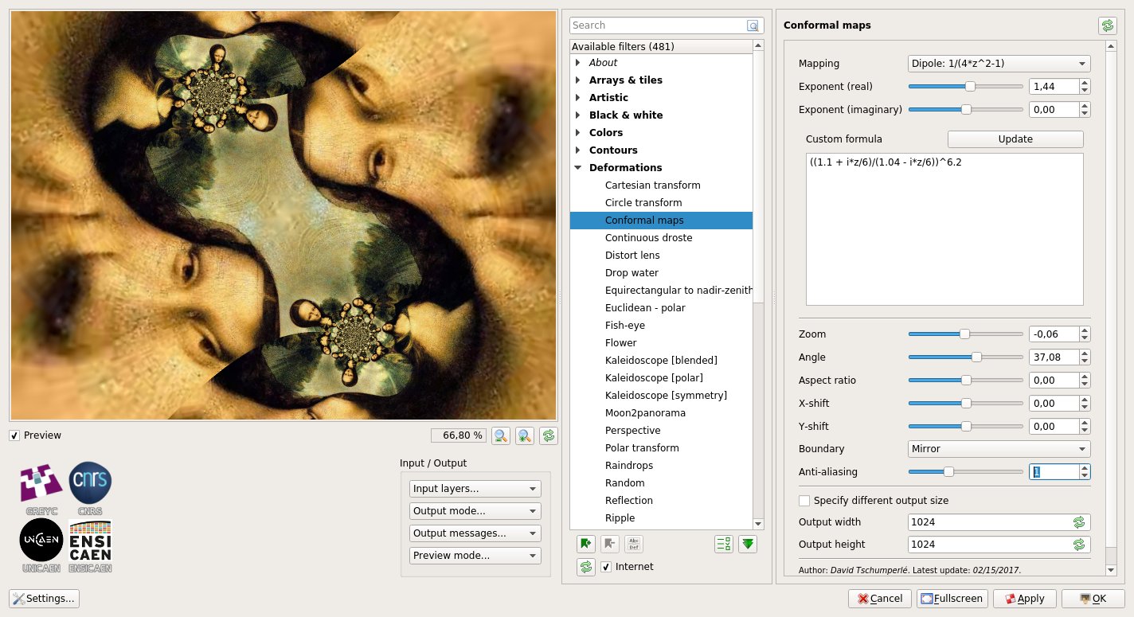Click the GREYC logo

click(41, 487)
